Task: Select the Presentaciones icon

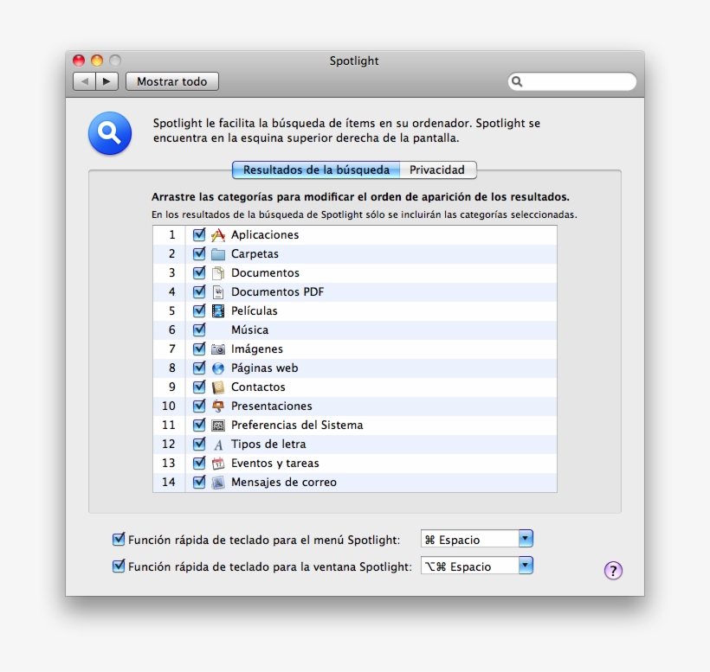Action: (x=217, y=406)
